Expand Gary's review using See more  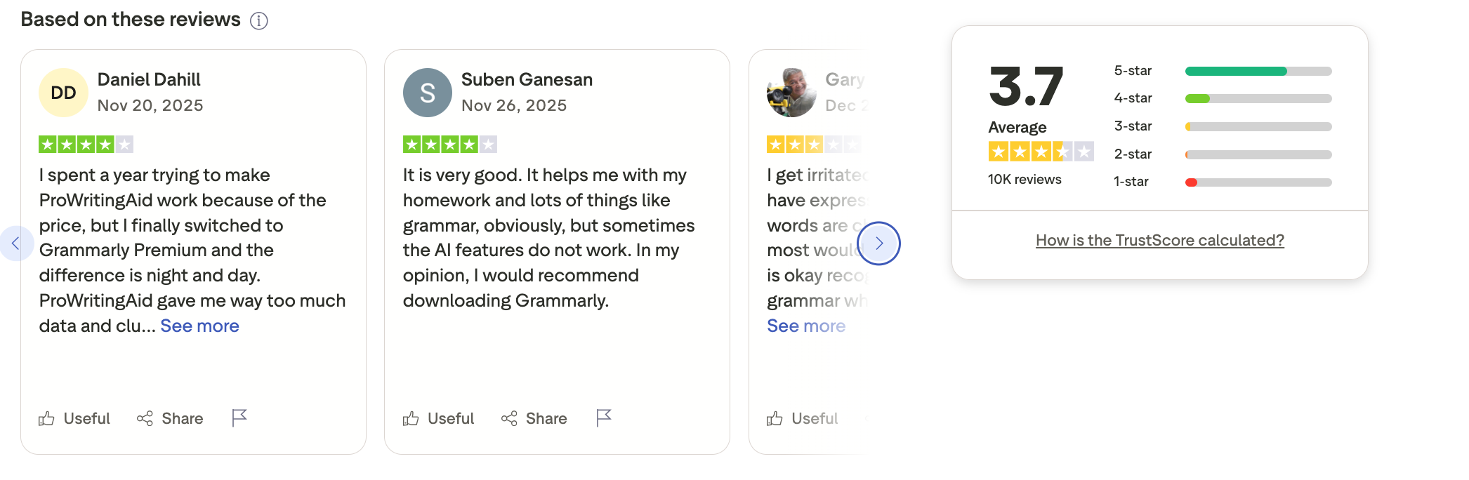806,326
